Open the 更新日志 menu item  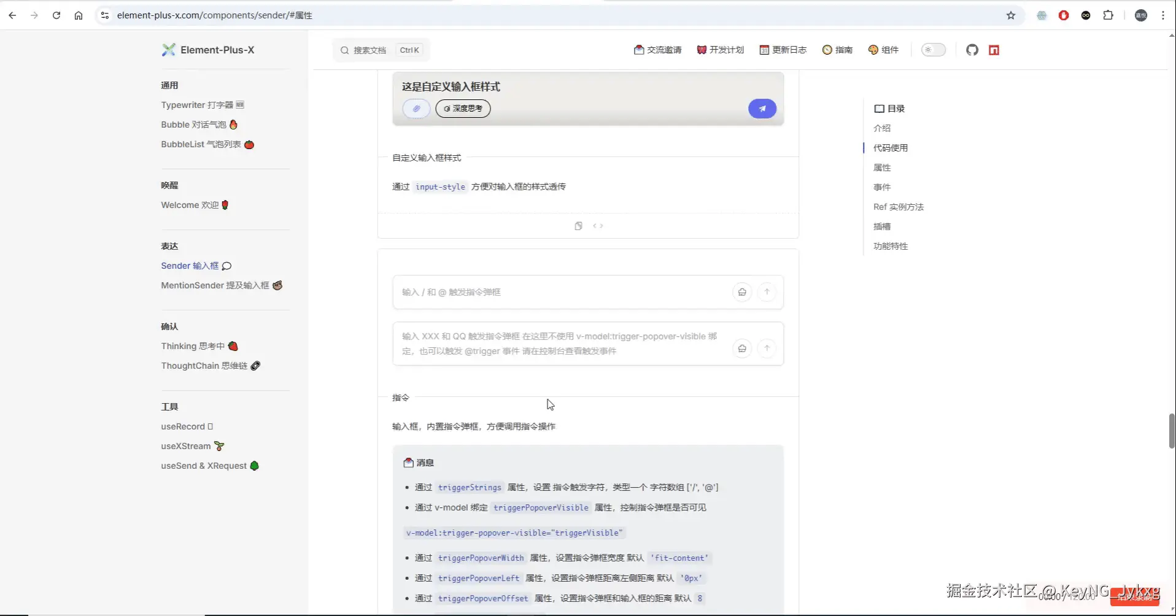[x=783, y=50]
